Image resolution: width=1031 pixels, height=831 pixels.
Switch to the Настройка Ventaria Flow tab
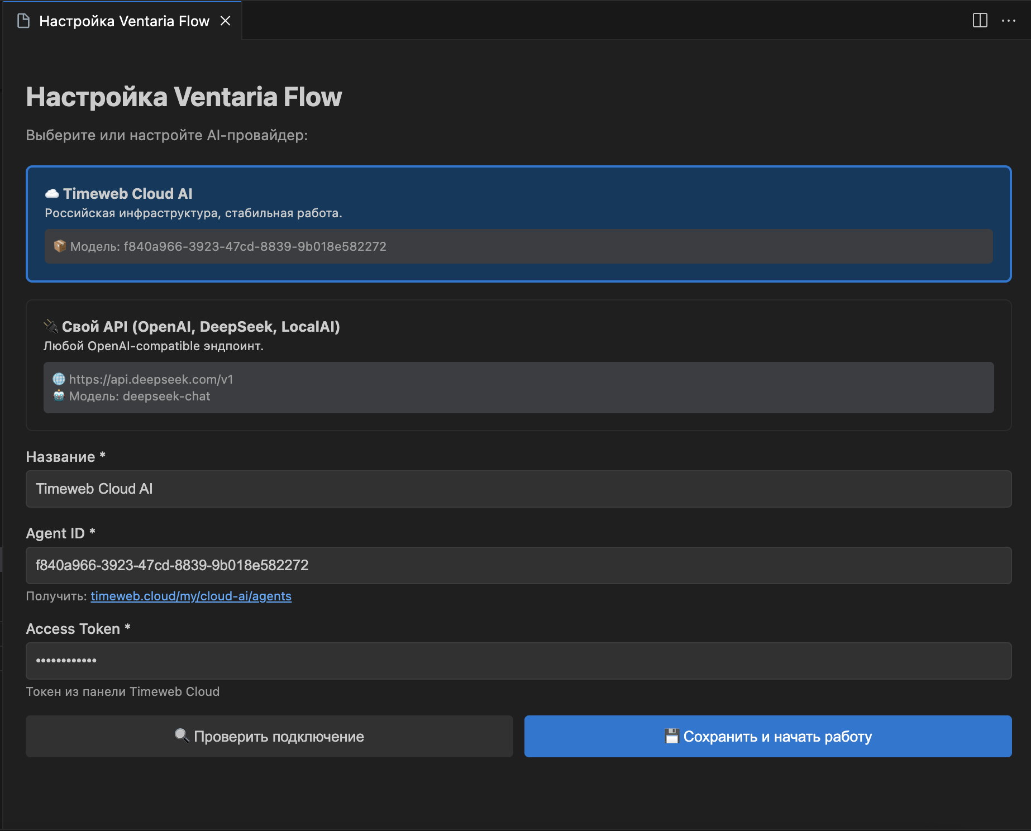pyautogui.click(x=124, y=21)
